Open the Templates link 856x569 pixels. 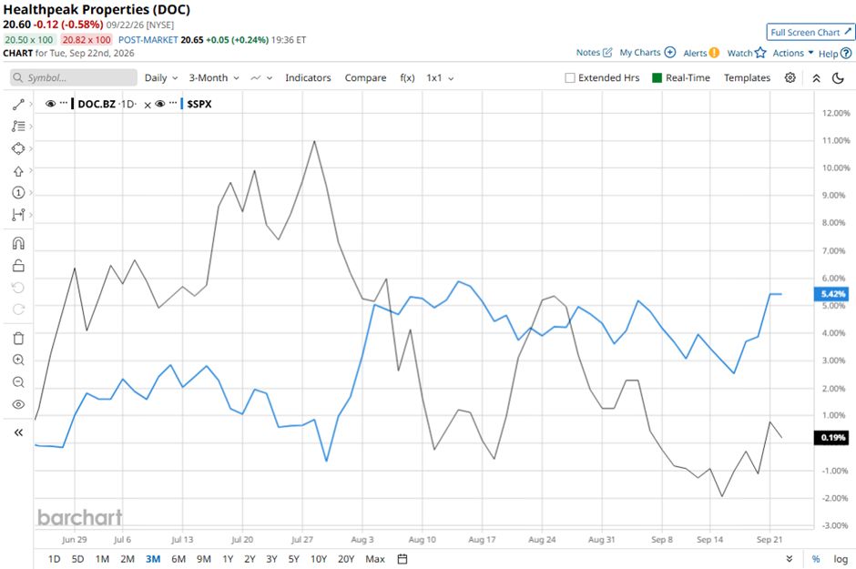[x=747, y=78]
